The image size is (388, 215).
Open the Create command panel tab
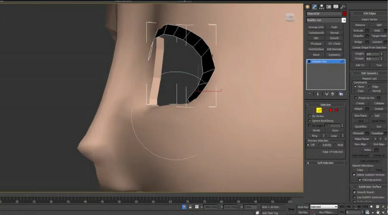pyautogui.click(x=308, y=6)
